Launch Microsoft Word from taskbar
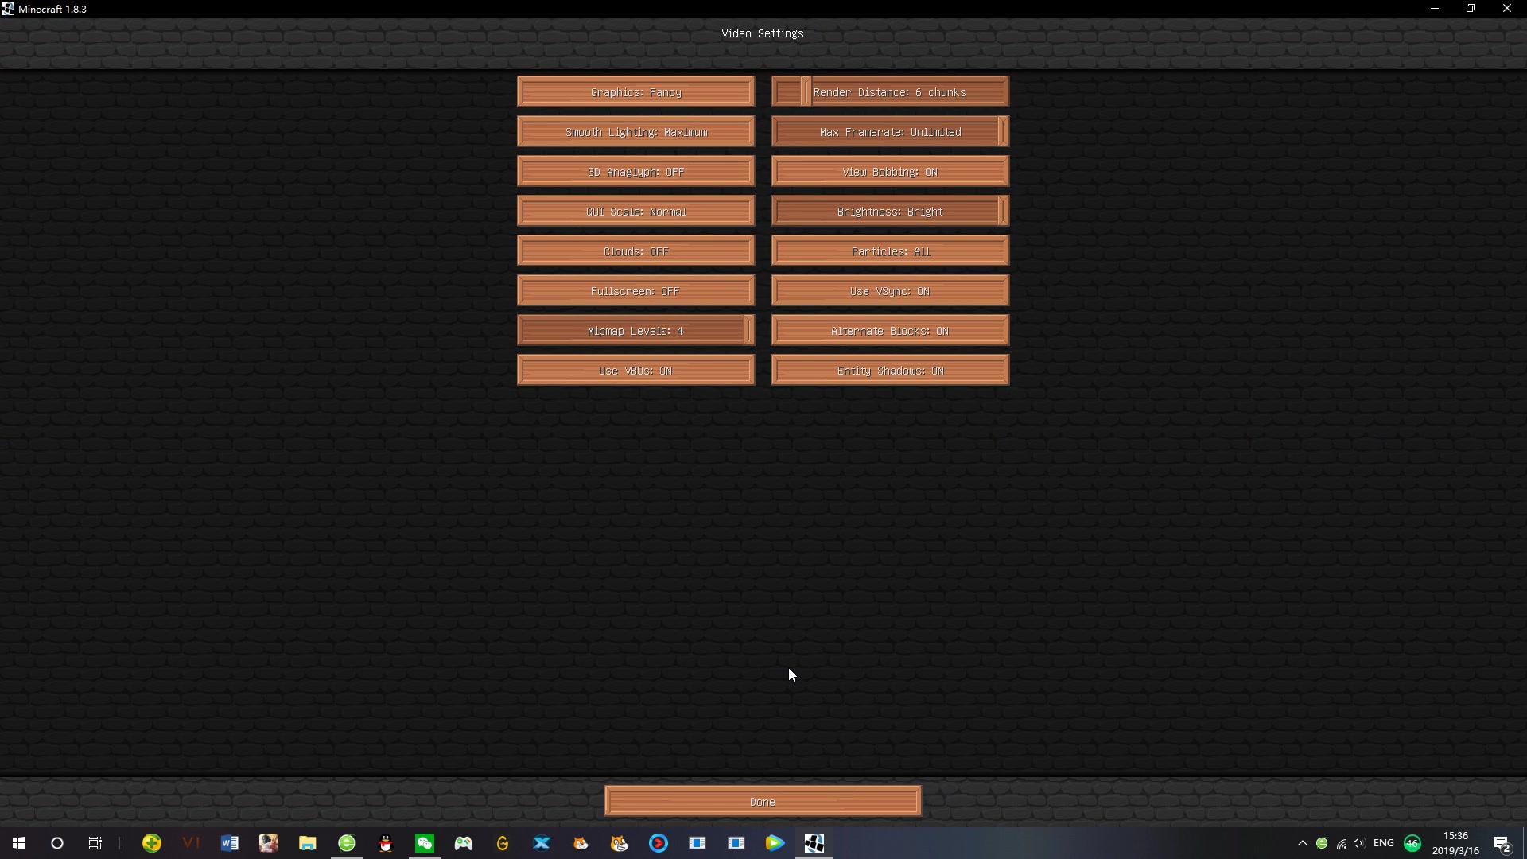 click(230, 843)
